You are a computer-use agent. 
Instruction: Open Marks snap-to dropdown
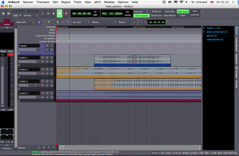[x=104, y=22]
